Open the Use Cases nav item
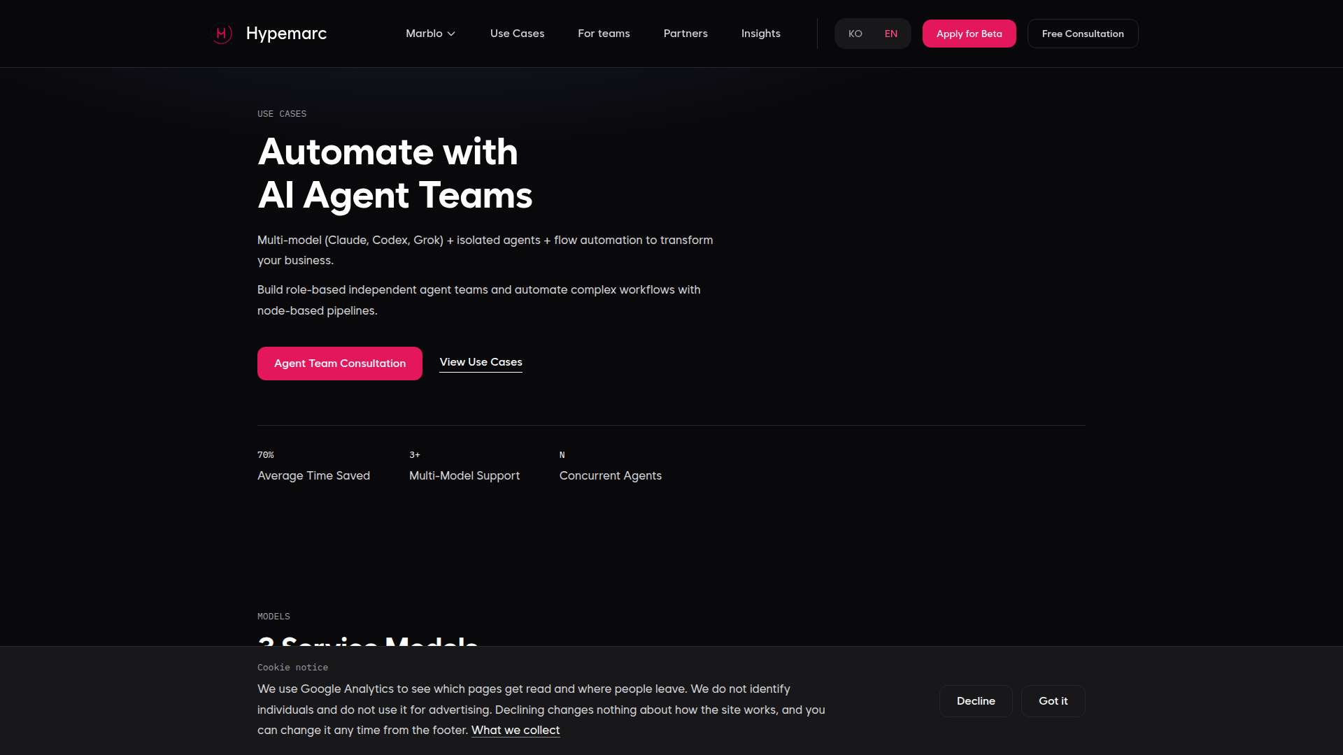Screen dimensions: 1343x755 point(517,34)
